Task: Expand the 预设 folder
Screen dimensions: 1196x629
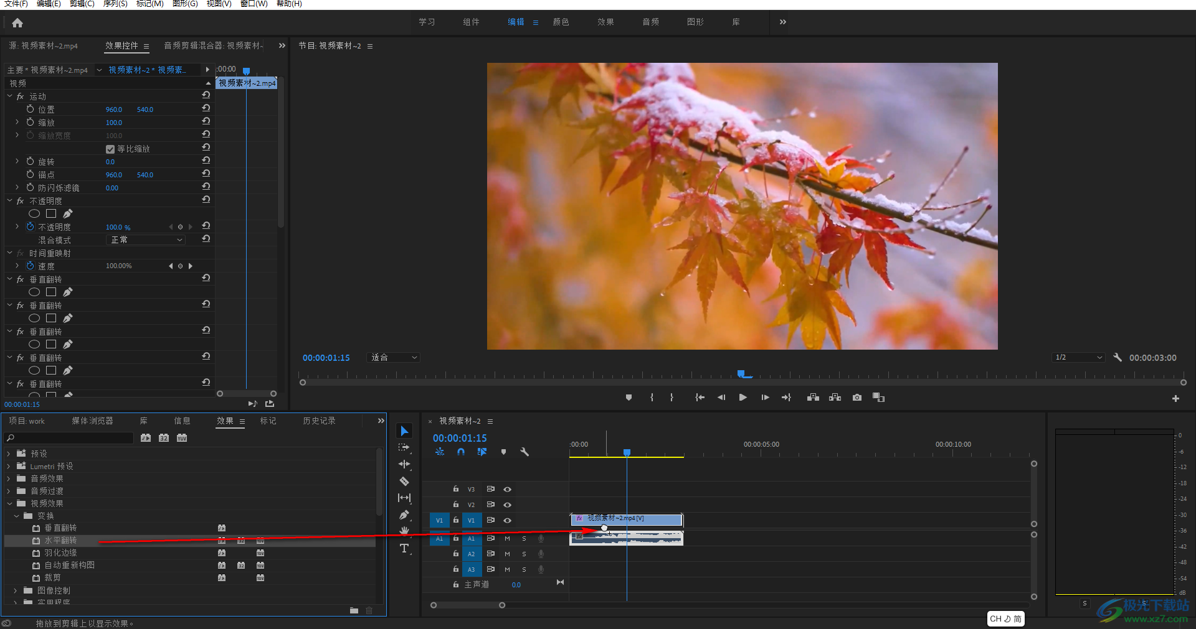Action: 9,454
